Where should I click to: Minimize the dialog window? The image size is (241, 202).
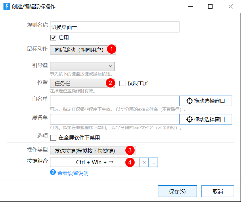[x=190, y=6]
